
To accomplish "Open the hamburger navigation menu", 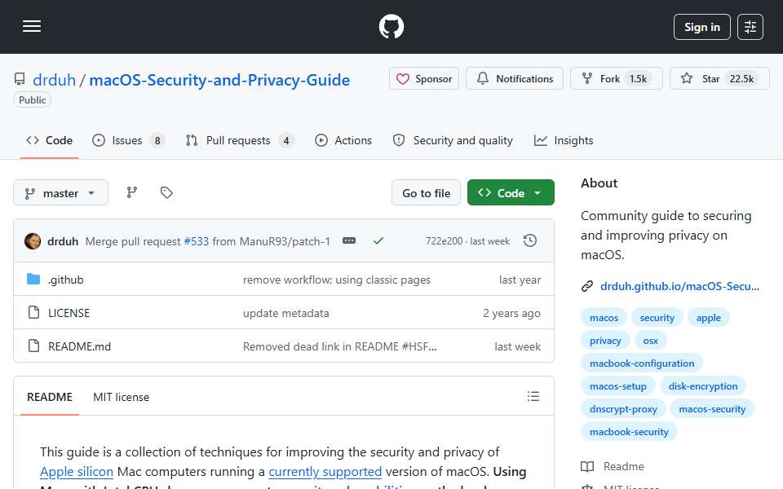I will [32, 26].
